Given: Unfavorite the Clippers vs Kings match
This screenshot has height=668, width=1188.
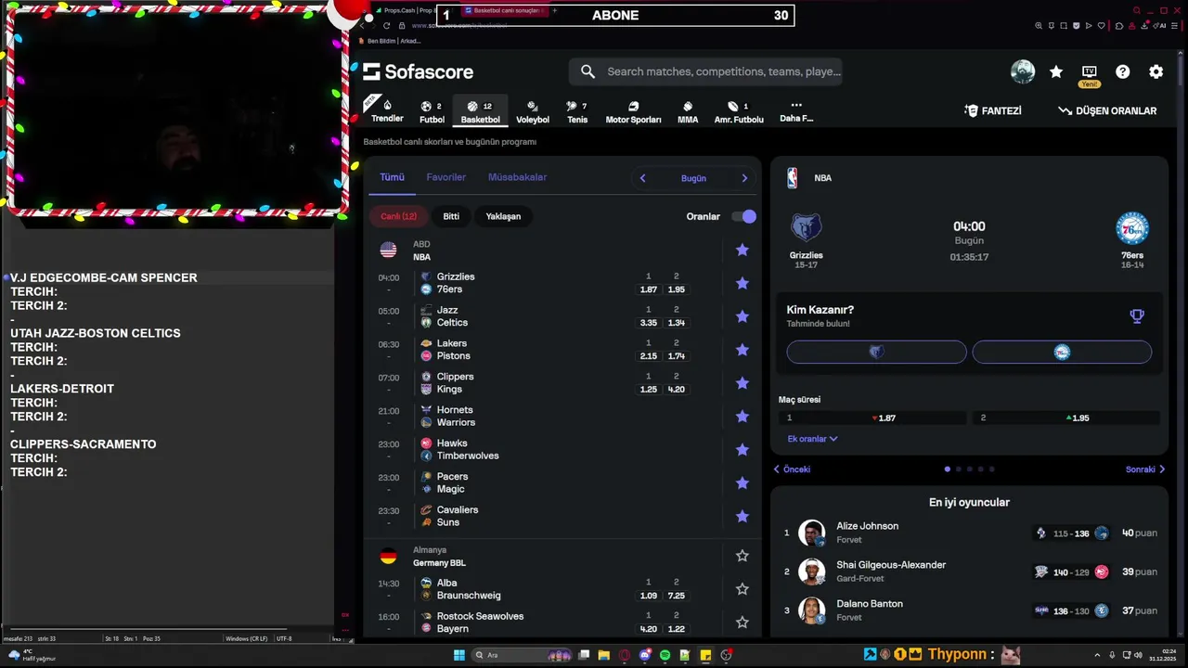Looking at the screenshot, I should point(742,383).
